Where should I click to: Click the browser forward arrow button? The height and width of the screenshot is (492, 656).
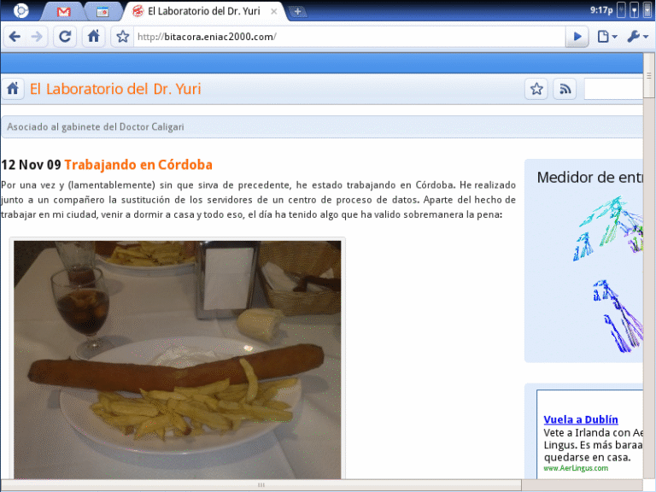coord(37,37)
